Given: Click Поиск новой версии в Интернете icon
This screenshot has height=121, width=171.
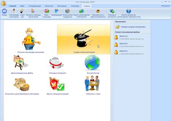Looking at the screenshot, I should click(81, 11).
